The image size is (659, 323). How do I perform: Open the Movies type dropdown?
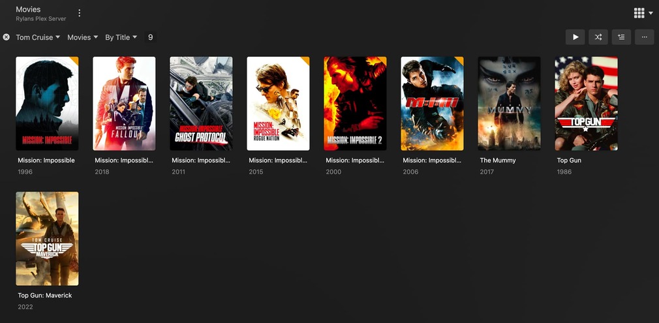click(x=83, y=37)
